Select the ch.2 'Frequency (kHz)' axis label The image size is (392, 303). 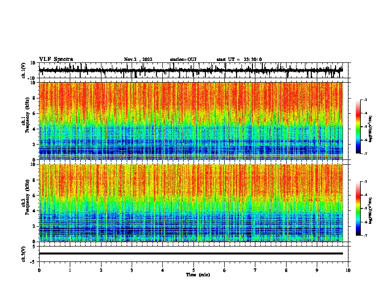tap(27, 197)
